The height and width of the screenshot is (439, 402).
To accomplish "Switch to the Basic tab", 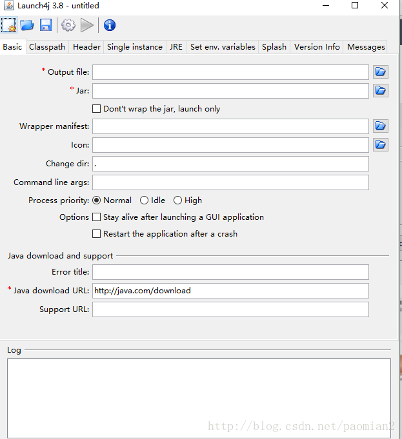I will point(13,47).
